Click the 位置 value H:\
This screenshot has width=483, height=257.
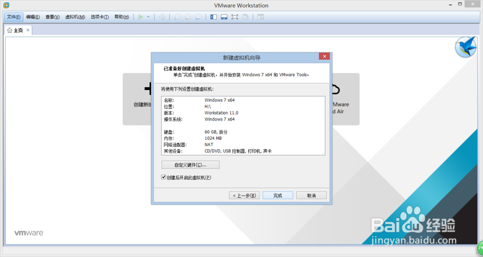[x=208, y=107]
